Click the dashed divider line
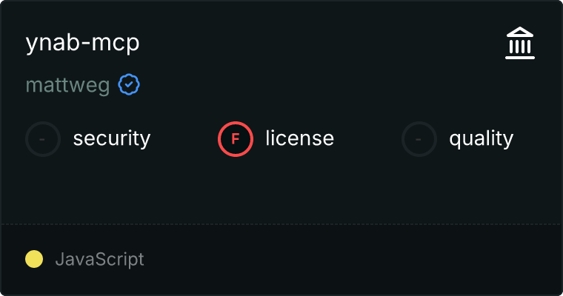563x296 pixels. pos(281,223)
